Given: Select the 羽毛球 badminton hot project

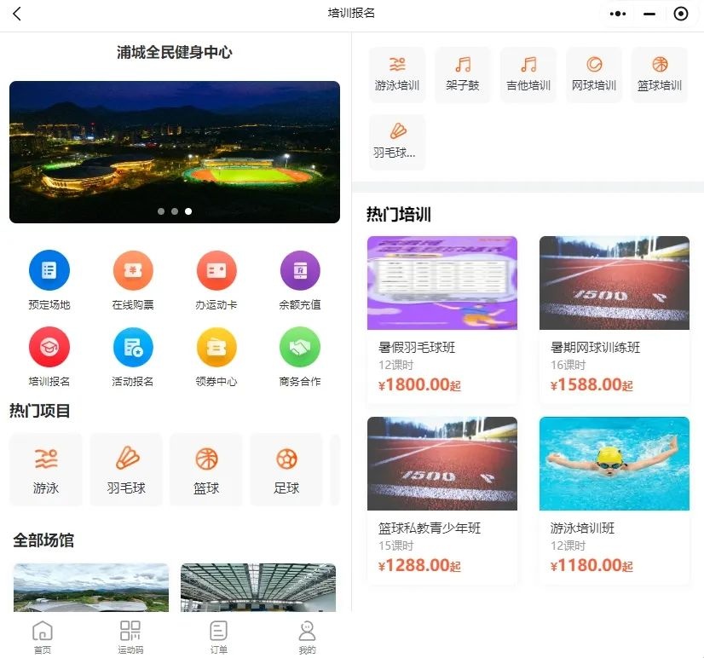Looking at the screenshot, I should point(126,470).
